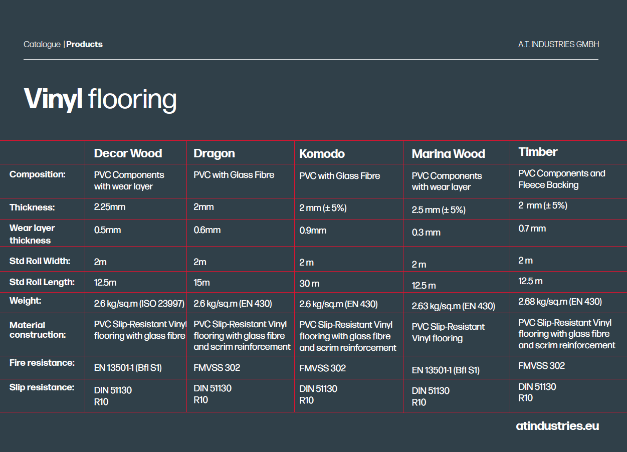Click the Catalogue breadcrumb link
627x452 pixels.
click(x=42, y=45)
